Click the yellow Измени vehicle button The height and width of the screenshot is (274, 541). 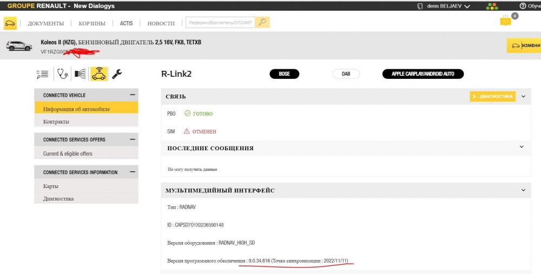coord(524,45)
